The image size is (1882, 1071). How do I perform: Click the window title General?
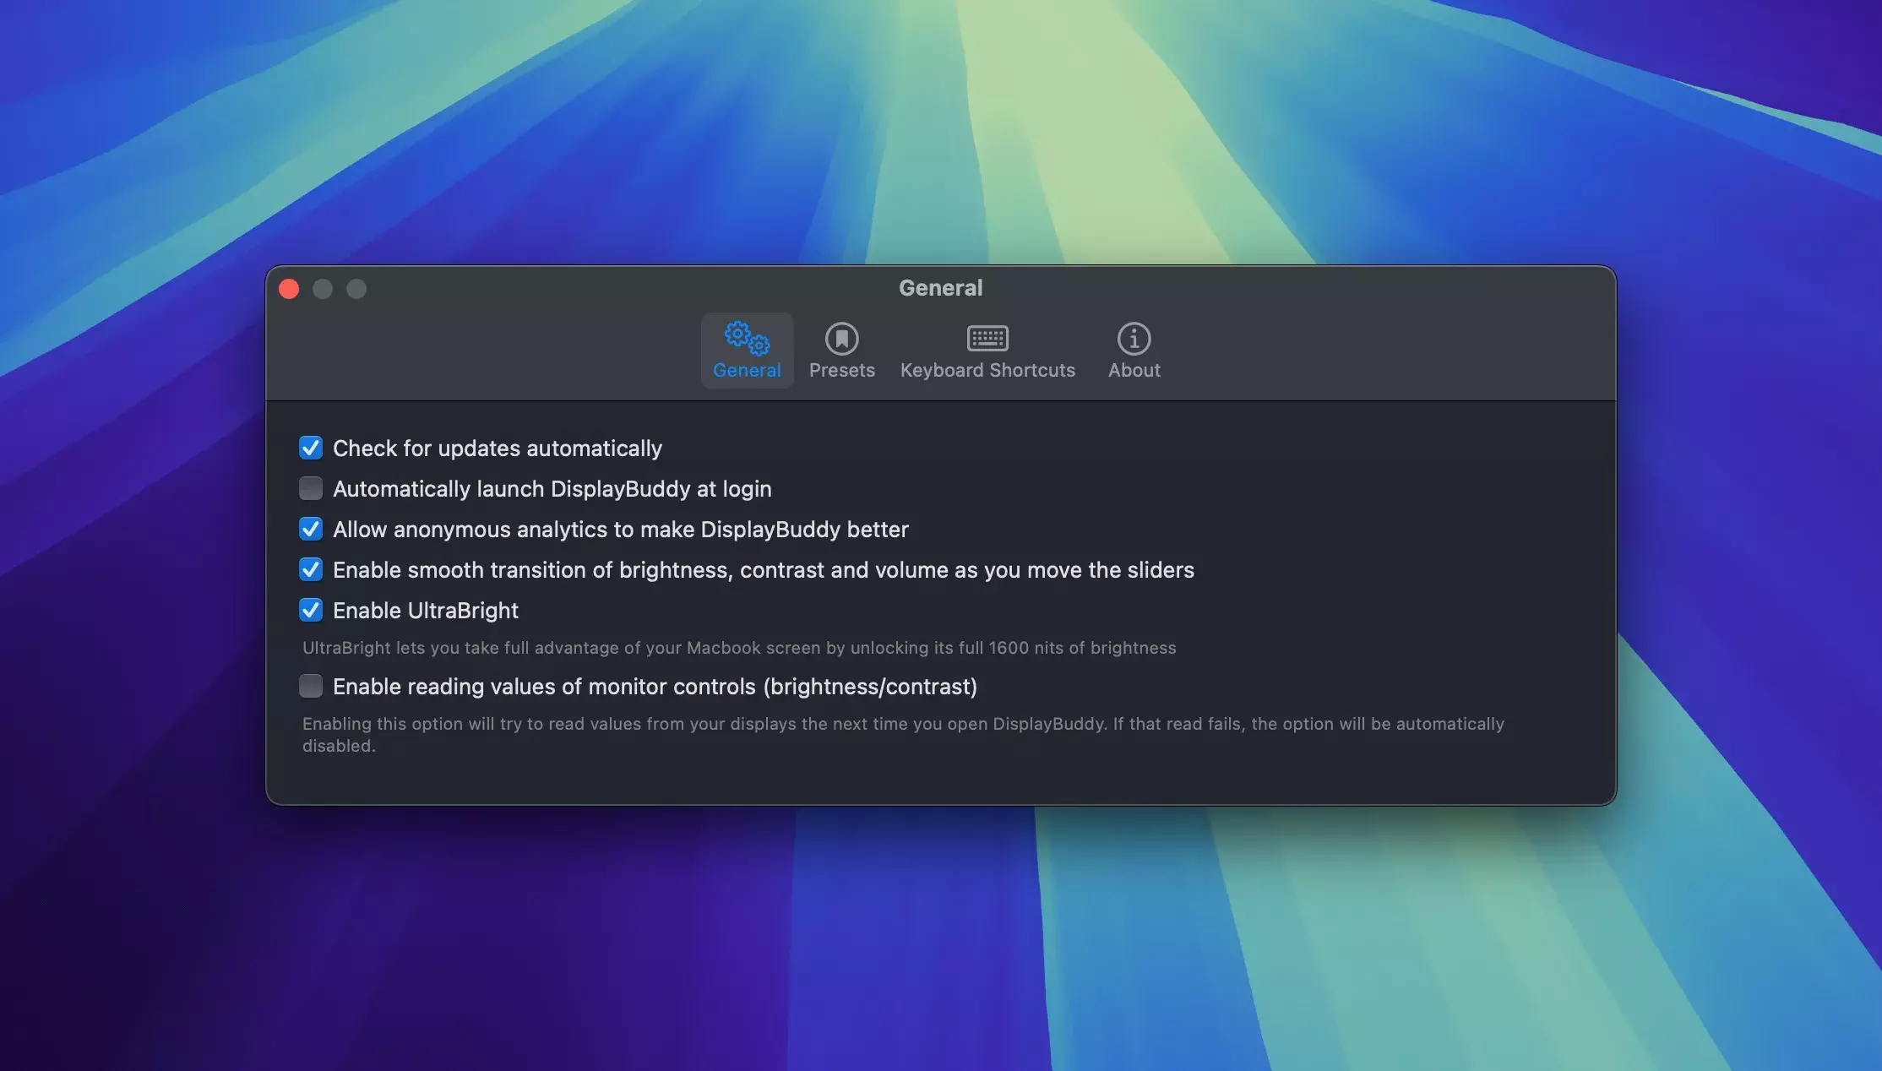[x=940, y=288]
